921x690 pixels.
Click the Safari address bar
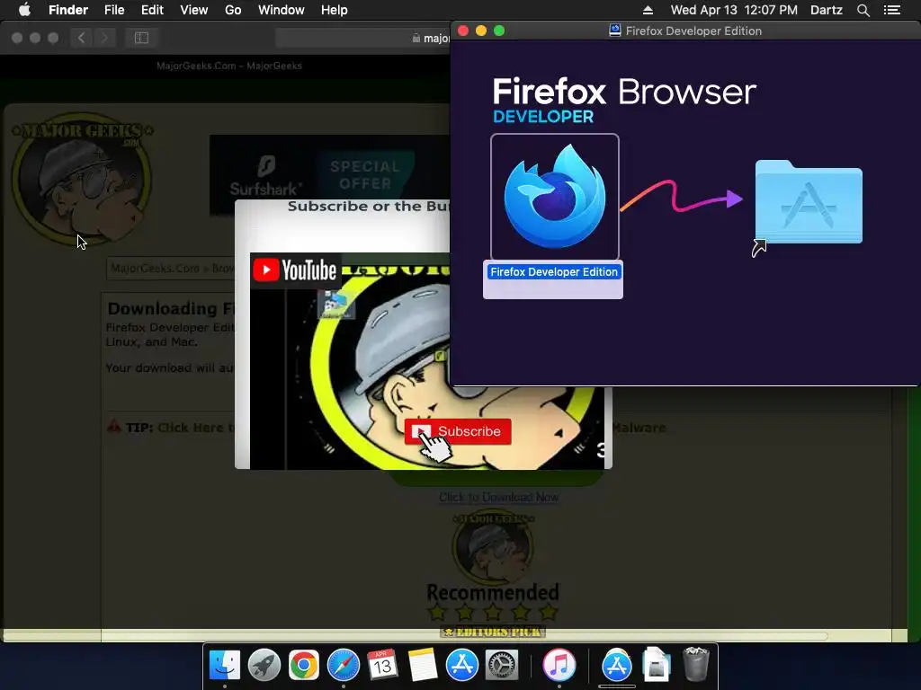[363, 38]
